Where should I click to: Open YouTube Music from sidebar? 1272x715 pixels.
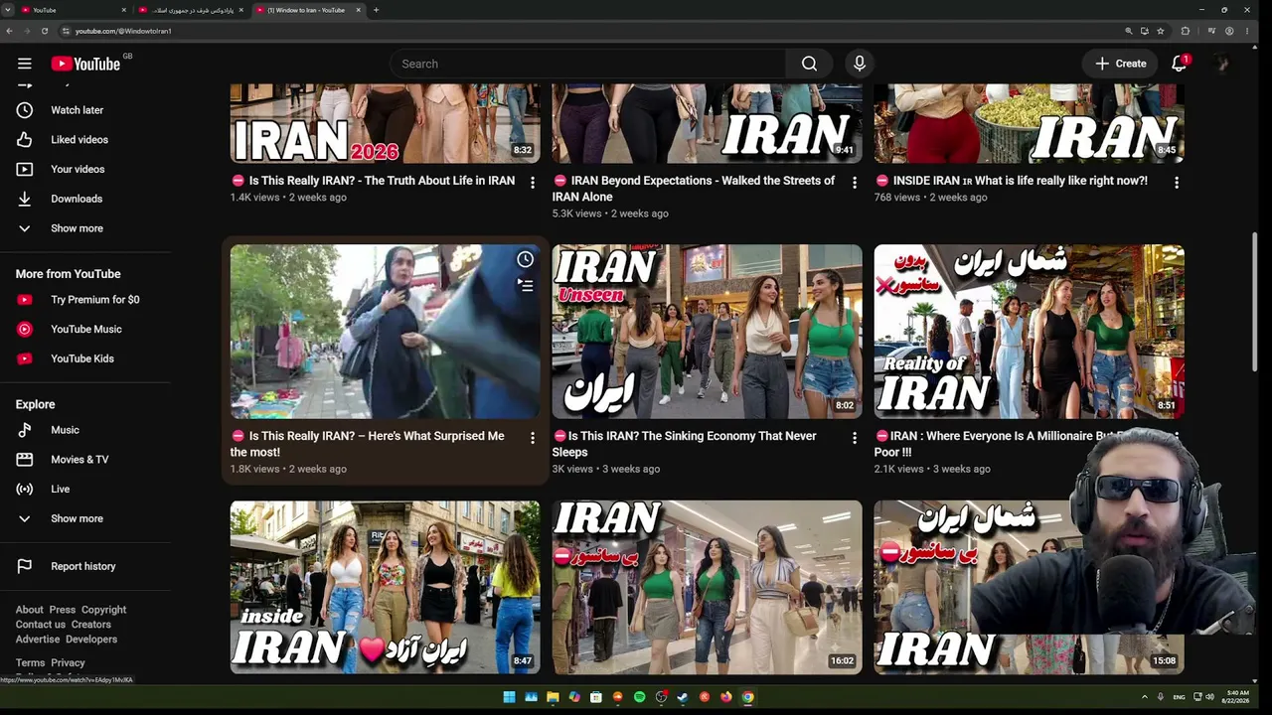pyautogui.click(x=86, y=329)
